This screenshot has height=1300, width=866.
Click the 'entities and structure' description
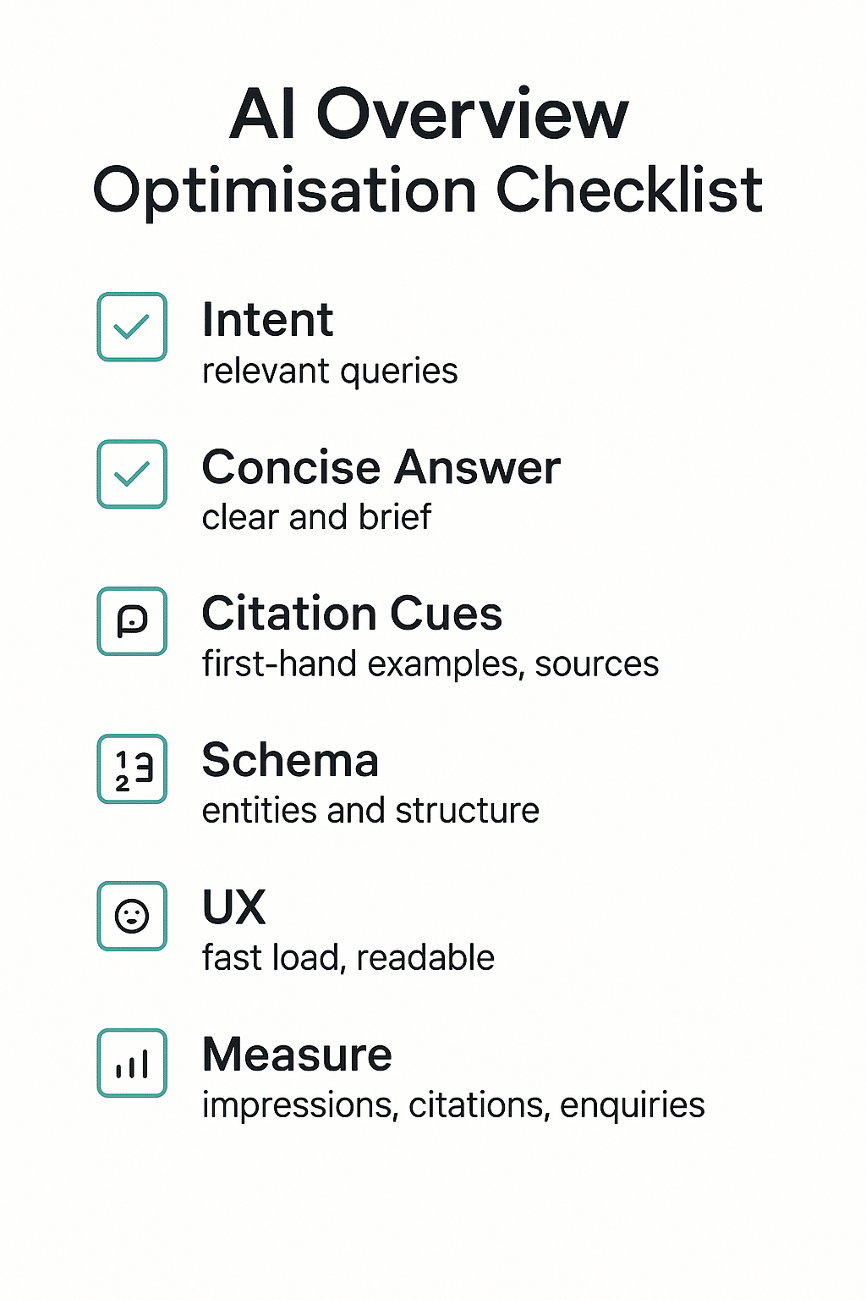point(370,811)
